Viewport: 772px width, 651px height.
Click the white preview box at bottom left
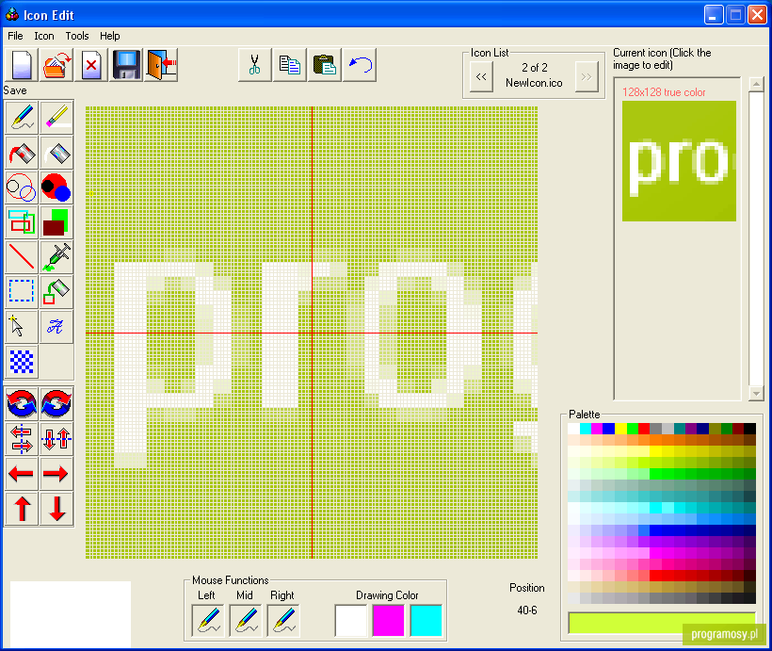click(71, 614)
